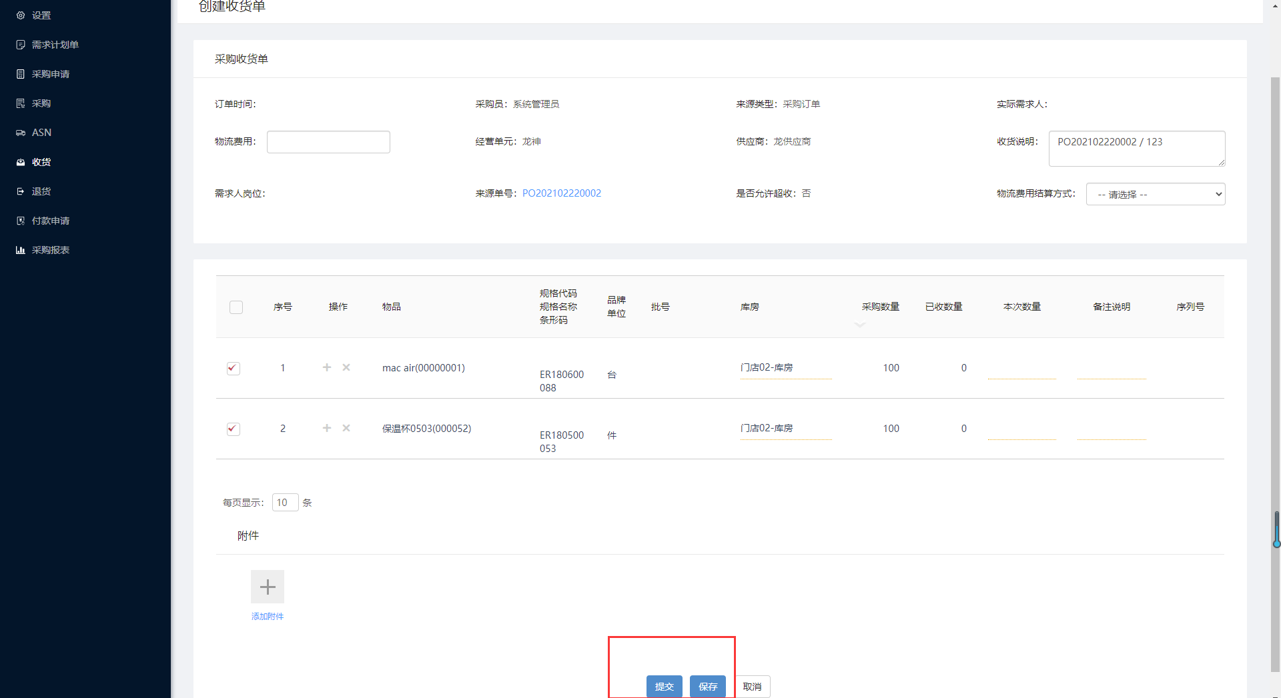Click the 收货说明 text area
This screenshot has height=698, width=1281.
1137,149
